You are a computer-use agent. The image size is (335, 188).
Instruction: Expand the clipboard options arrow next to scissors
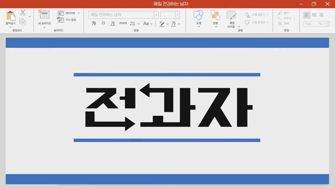[x=30, y=17]
